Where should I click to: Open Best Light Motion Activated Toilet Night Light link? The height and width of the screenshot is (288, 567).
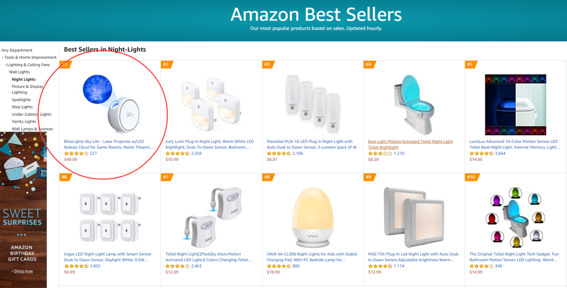[x=410, y=142]
